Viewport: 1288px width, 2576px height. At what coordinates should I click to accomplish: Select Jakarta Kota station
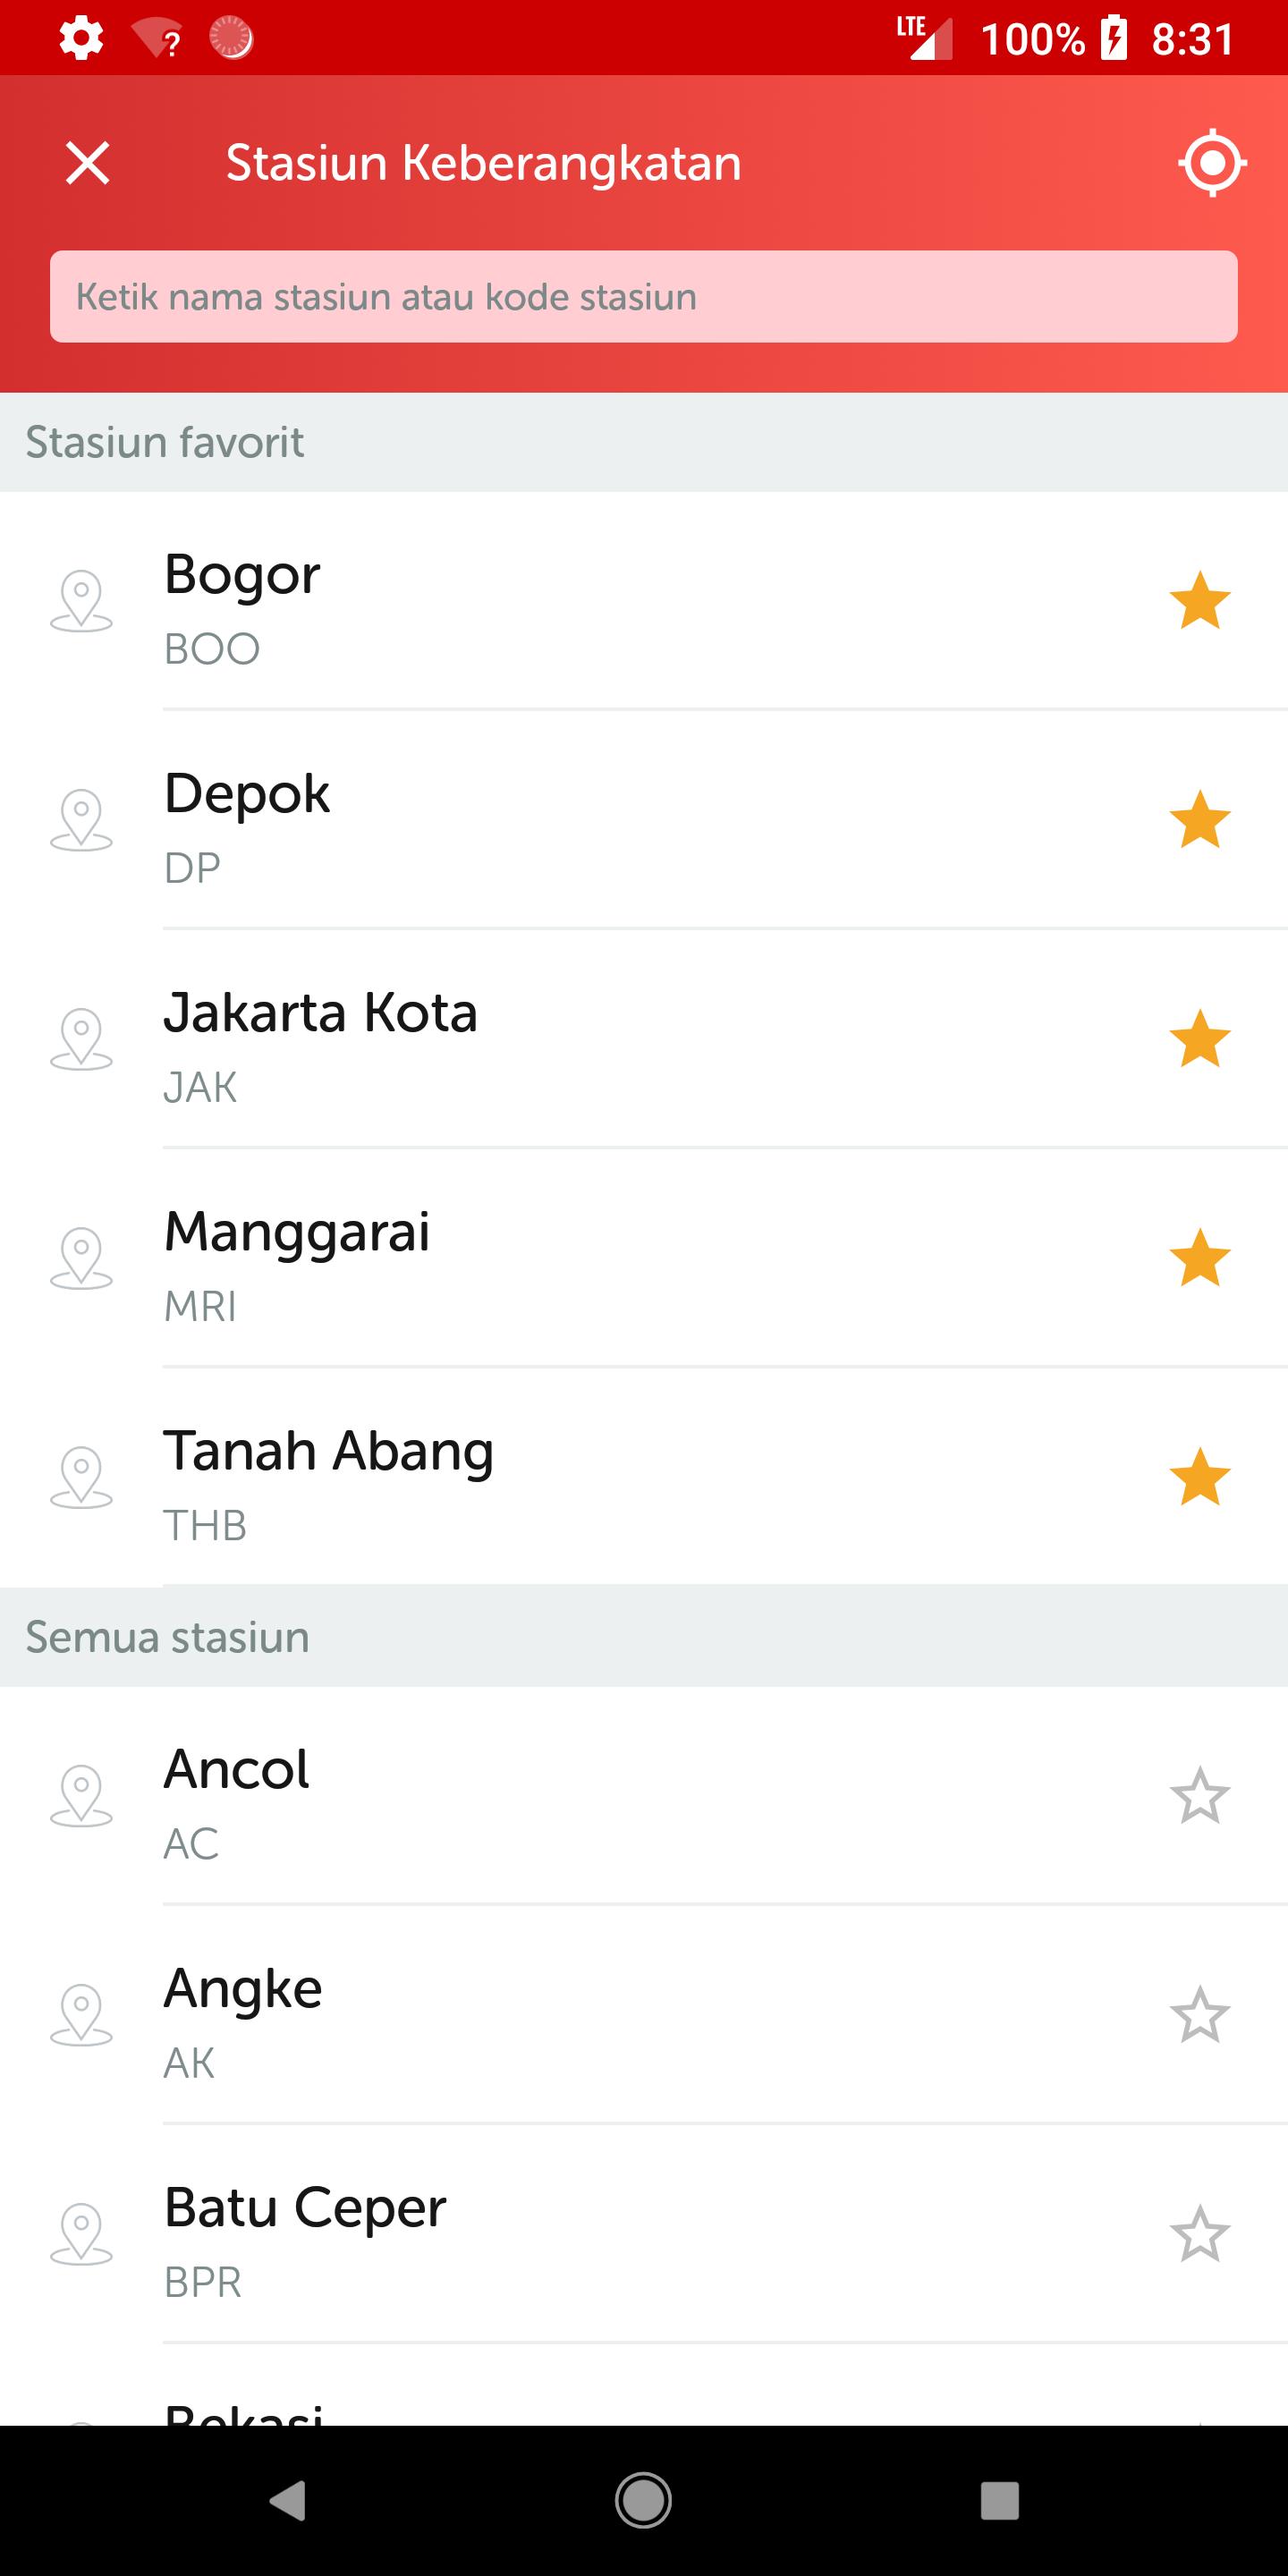tap(600, 1039)
